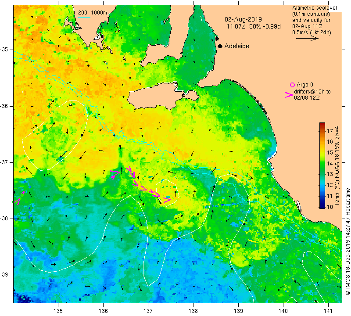Image resolution: width=351 pixels, height=316 pixels.
Task: Click the latitude axis label '-38'
Action: (x=4, y=219)
